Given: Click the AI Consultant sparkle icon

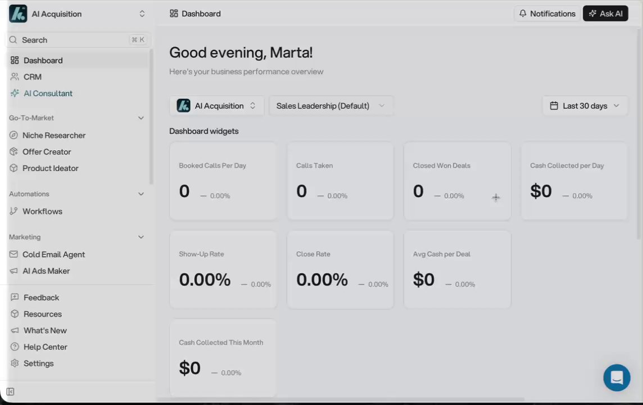Looking at the screenshot, I should tap(15, 93).
